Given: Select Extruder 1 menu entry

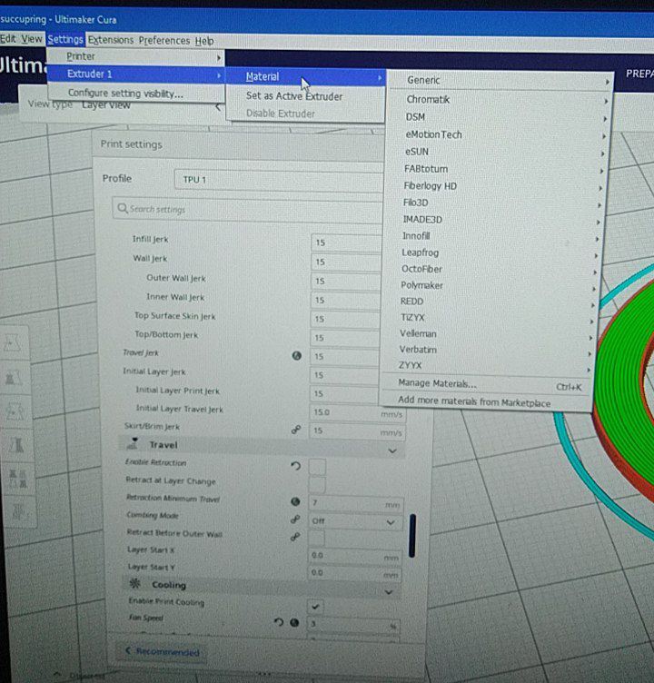Looking at the screenshot, I should [136, 74].
